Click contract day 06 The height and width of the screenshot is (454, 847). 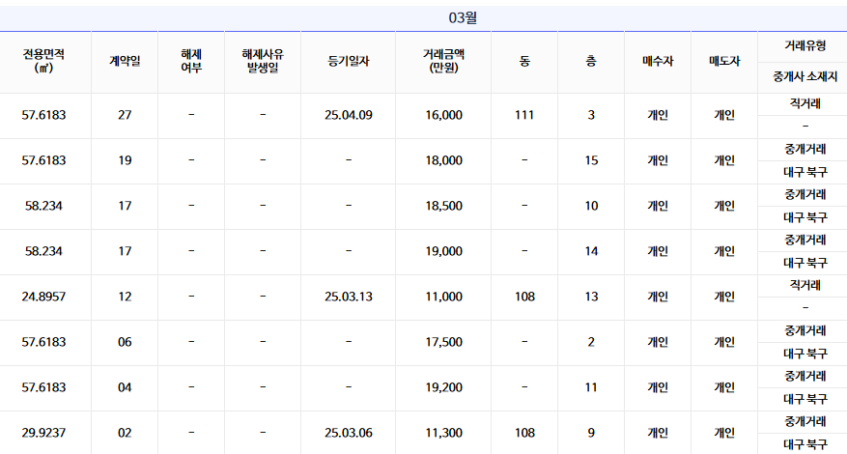(x=125, y=342)
